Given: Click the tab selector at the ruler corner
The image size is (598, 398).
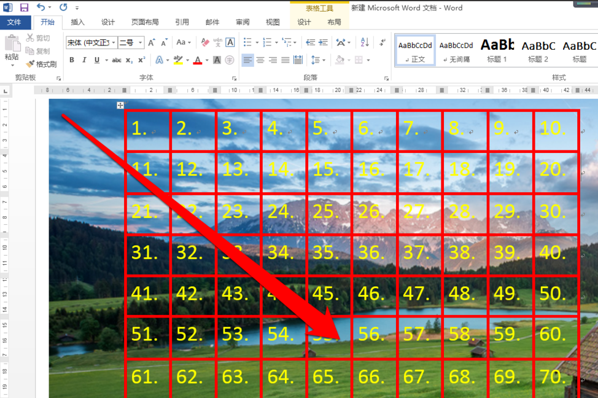Looking at the screenshot, I should [6, 91].
